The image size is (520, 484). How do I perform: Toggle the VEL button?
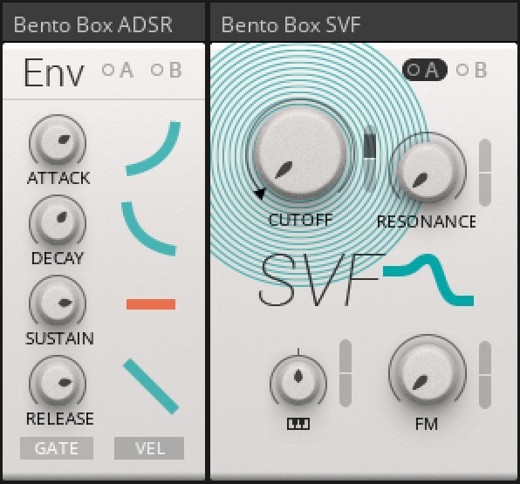coord(149,448)
